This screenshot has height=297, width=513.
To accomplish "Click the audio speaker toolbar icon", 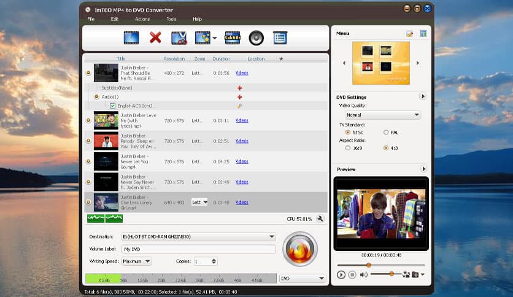I will click(x=256, y=38).
